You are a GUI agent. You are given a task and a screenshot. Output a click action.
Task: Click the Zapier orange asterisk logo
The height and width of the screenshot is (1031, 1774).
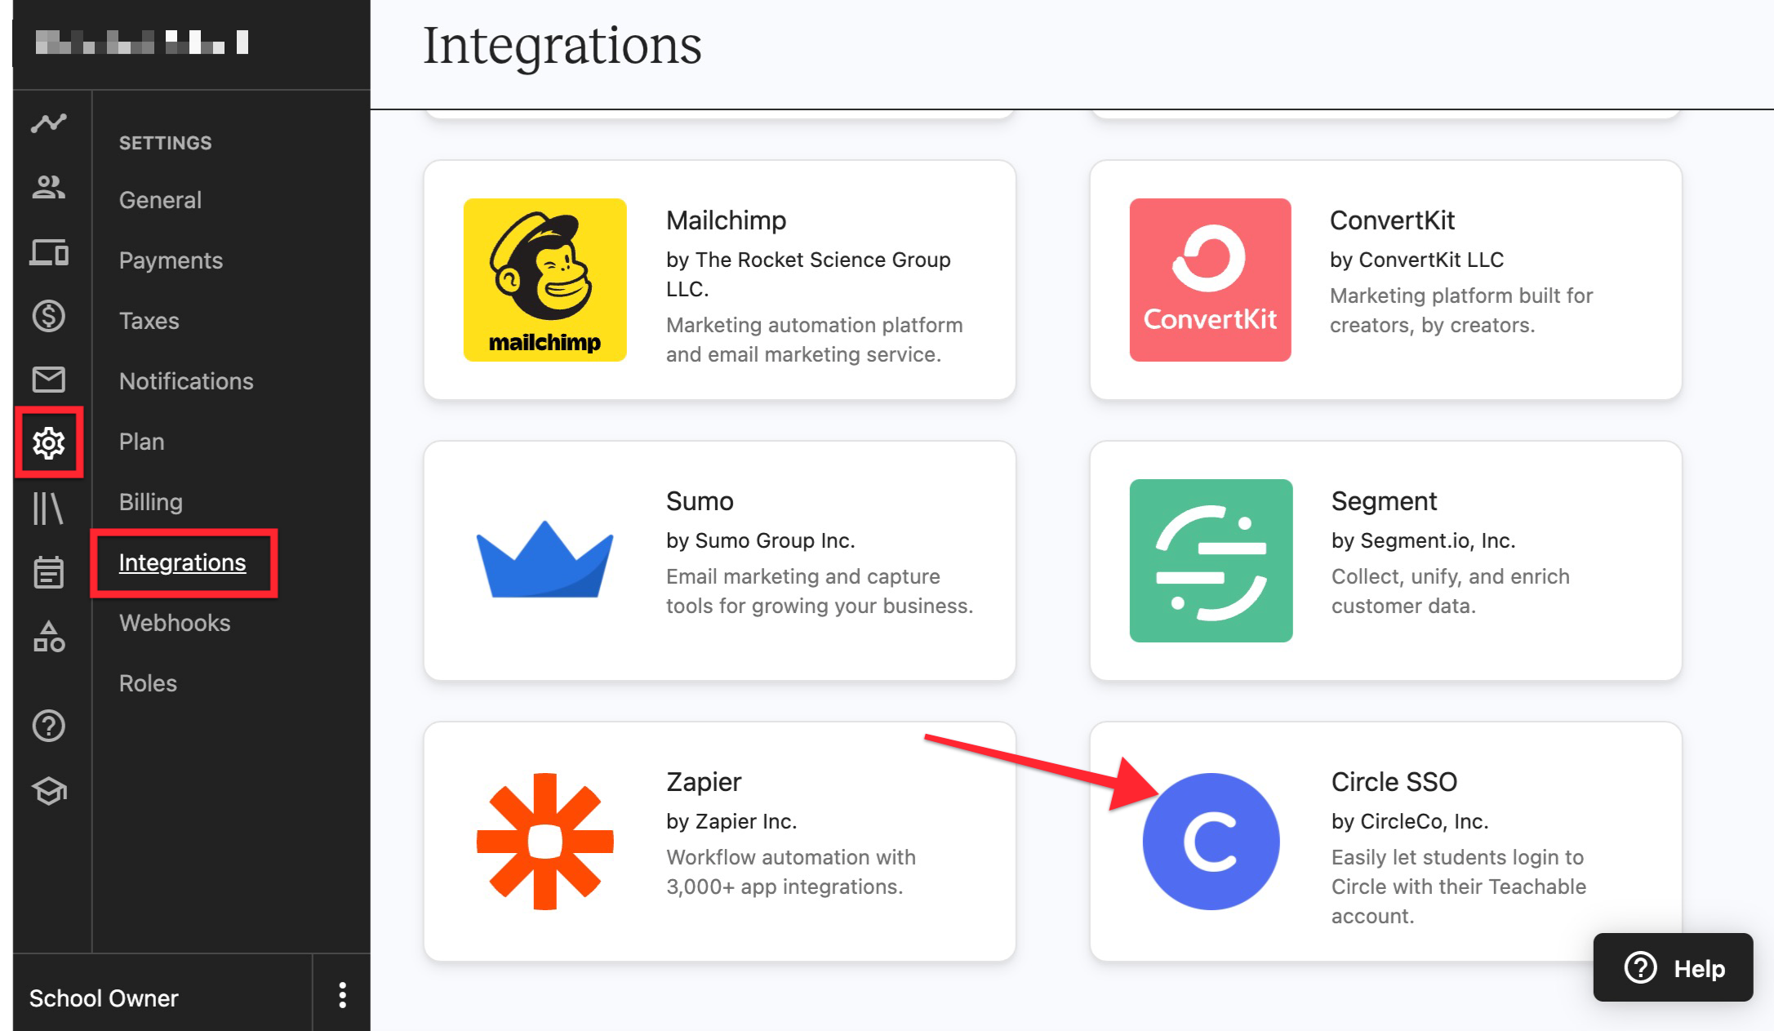(x=545, y=841)
